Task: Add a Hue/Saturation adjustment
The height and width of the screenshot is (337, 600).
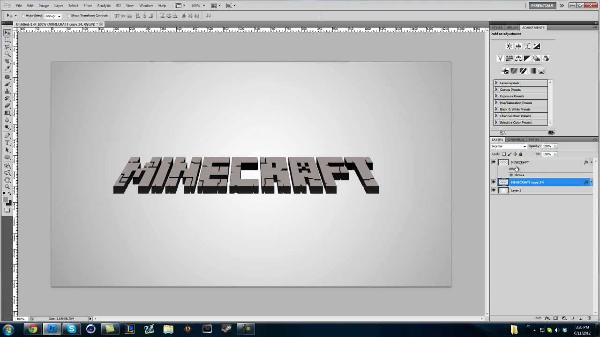Action: [509, 59]
